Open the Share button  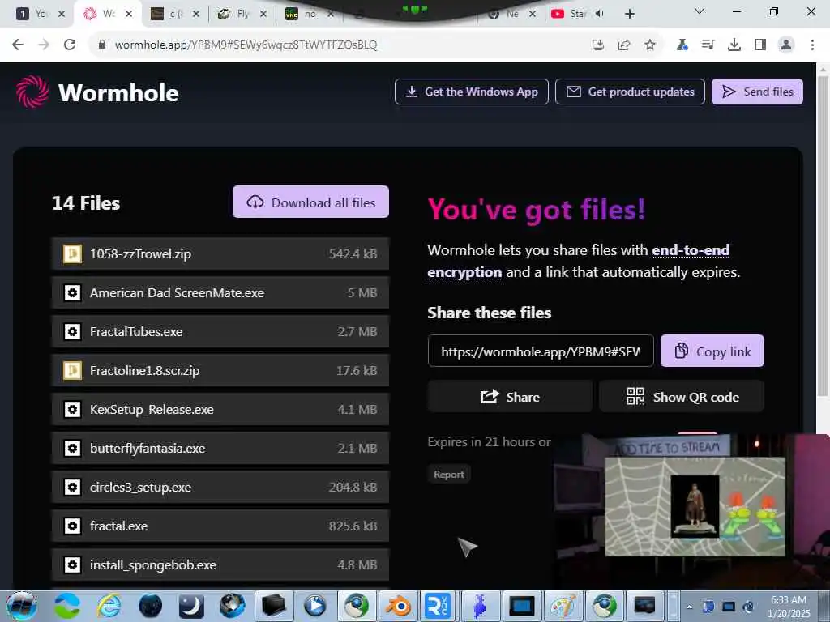pos(510,397)
